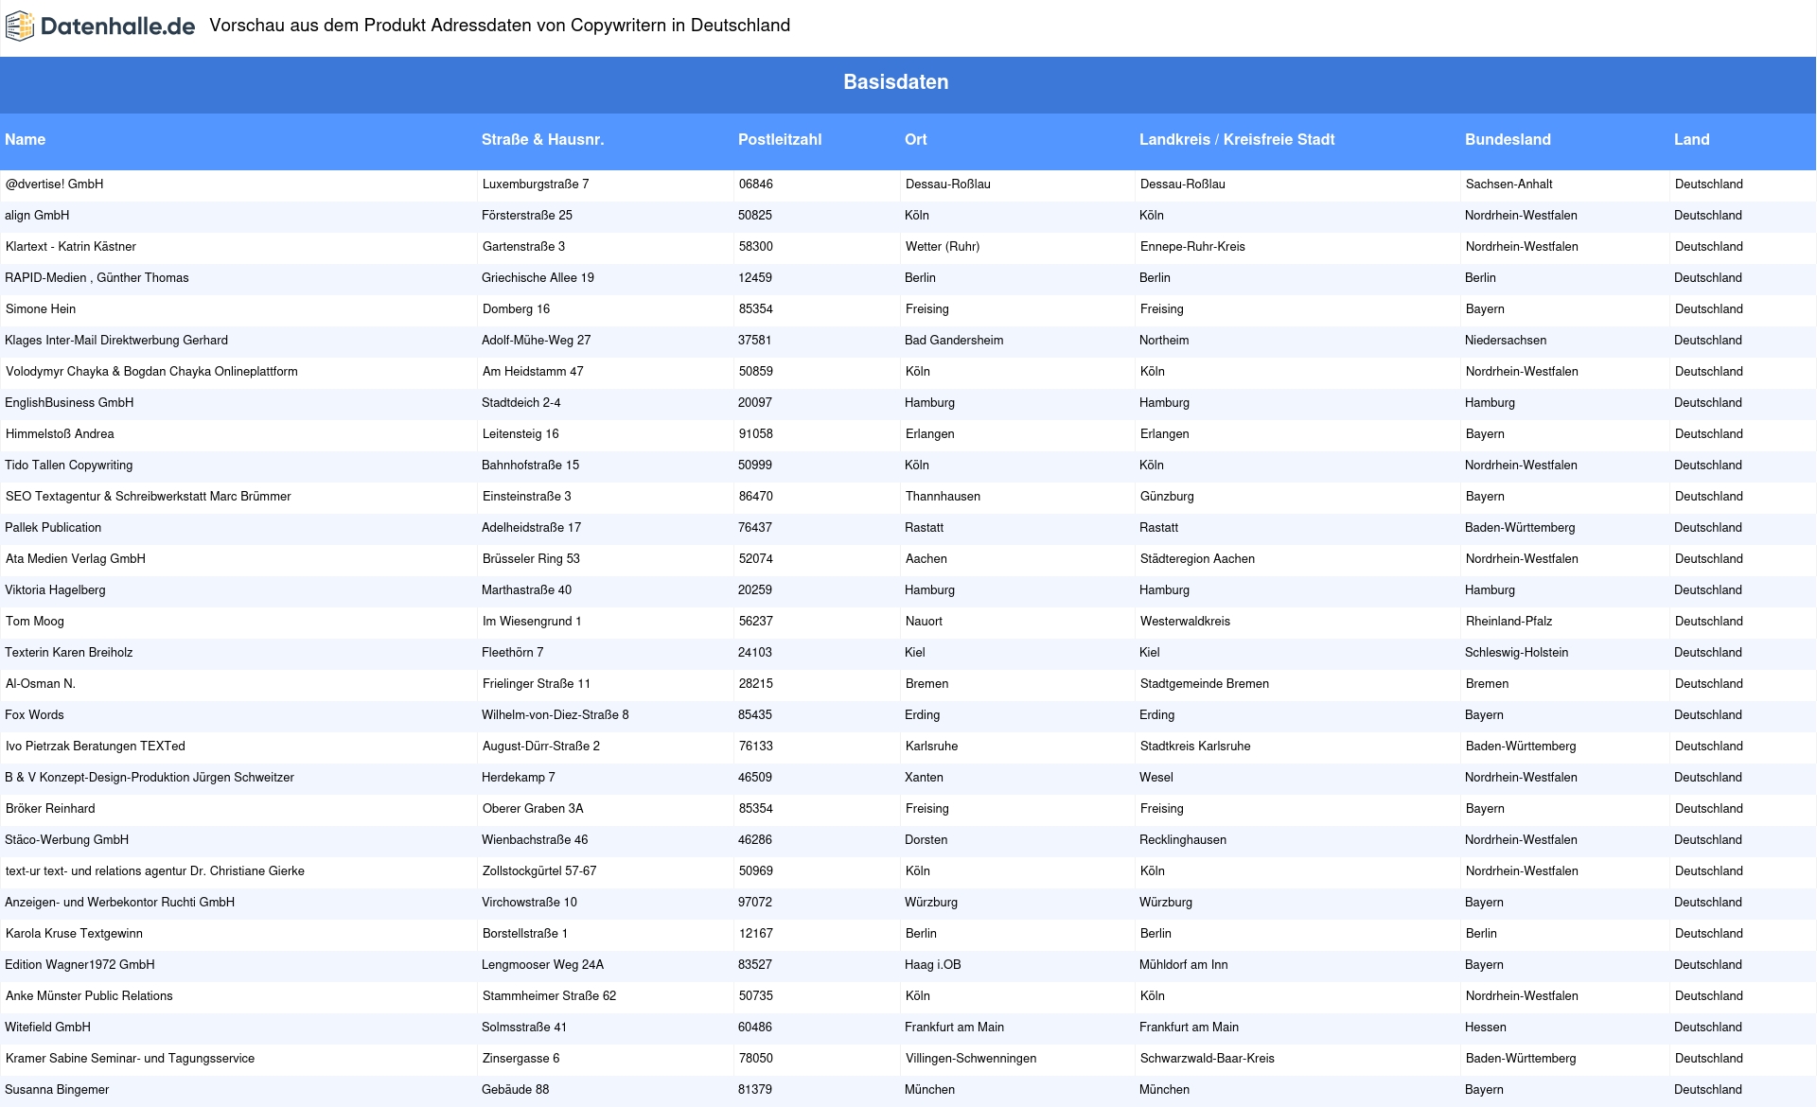Click the Sachsen-Anhalt state cell
The height and width of the screenshot is (1107, 1817).
[1509, 184]
